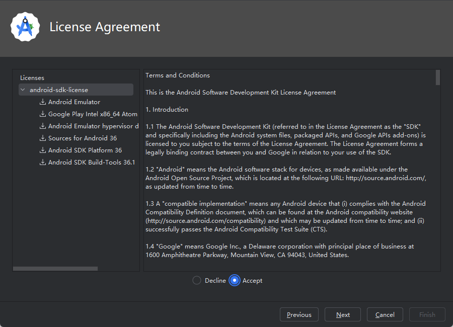The image size is (453, 327).
Task: Select Android Emulator hypervisor item
Action: tap(93, 126)
